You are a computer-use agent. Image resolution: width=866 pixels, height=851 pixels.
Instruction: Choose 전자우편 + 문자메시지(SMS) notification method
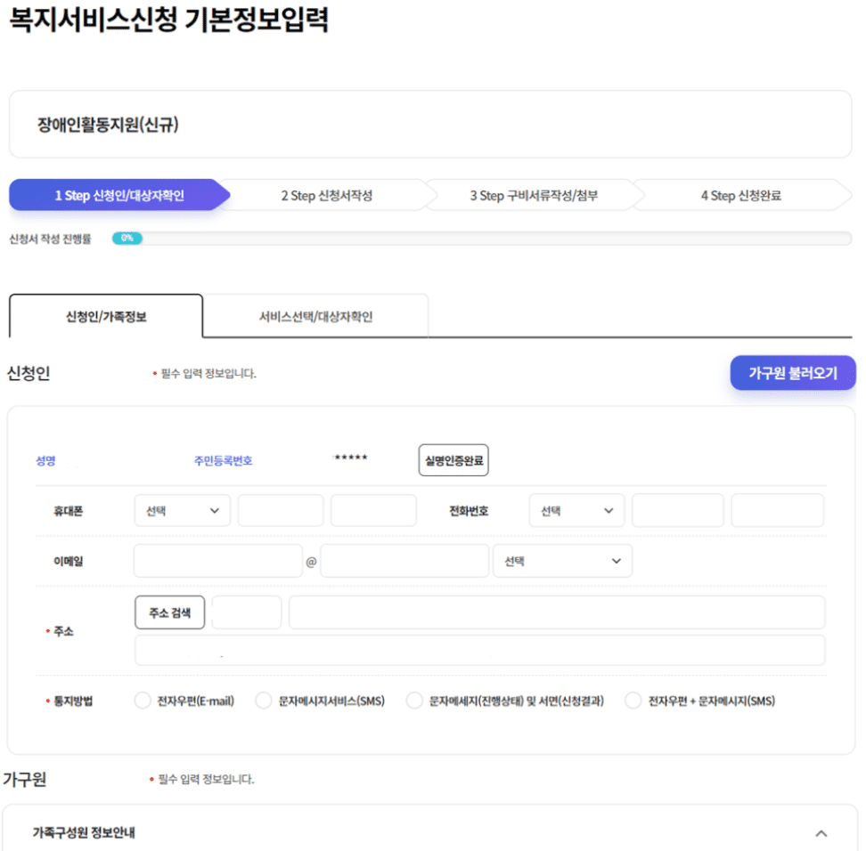tap(632, 701)
